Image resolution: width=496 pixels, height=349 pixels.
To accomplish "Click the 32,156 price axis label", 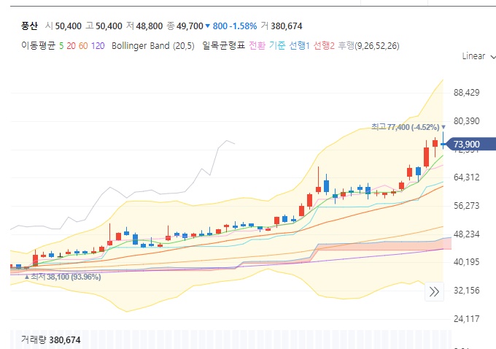I will (x=467, y=291).
